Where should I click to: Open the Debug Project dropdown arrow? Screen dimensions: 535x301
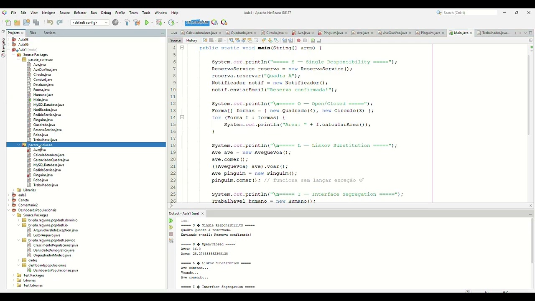(165, 23)
